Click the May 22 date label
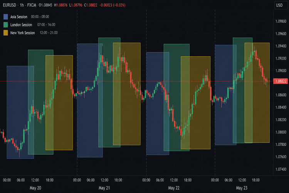 point(174,188)
